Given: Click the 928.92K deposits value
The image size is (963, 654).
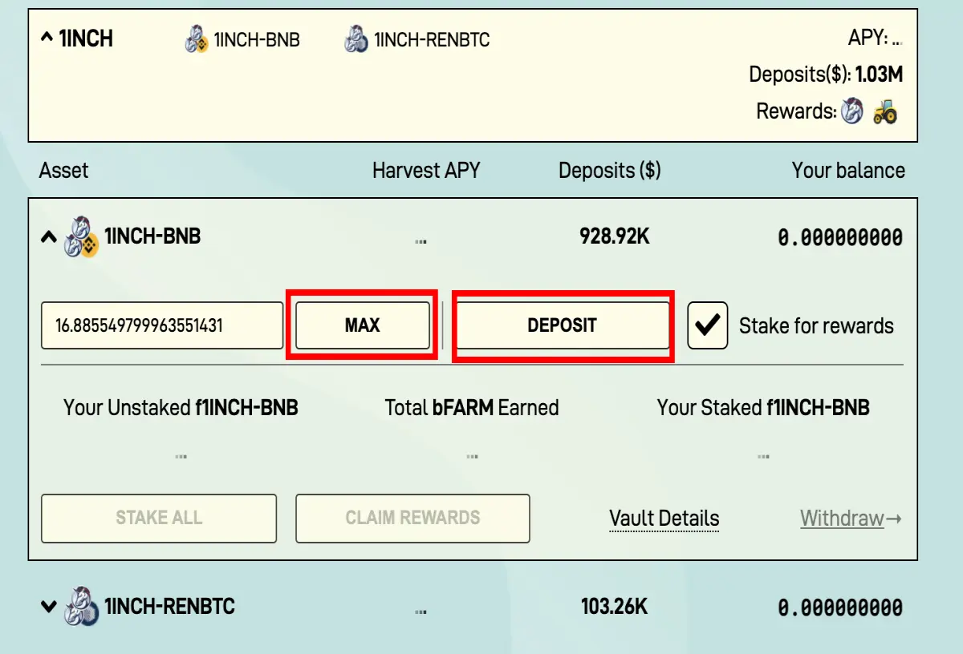Looking at the screenshot, I should pyautogui.click(x=613, y=236).
